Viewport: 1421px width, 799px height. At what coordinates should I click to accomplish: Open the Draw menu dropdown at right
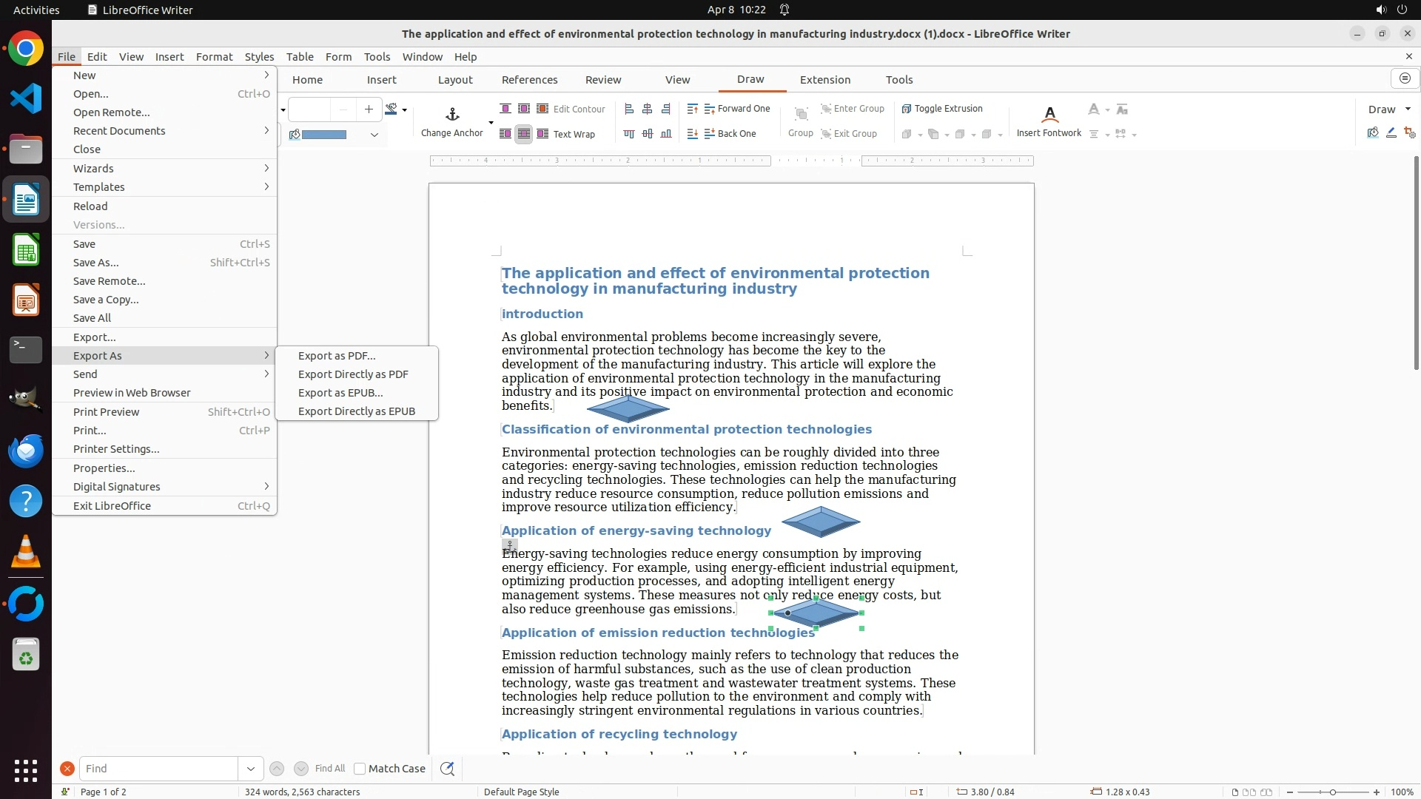[x=1408, y=109]
